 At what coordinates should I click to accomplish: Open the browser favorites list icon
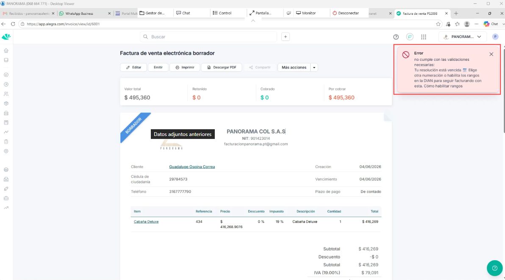click(457, 24)
